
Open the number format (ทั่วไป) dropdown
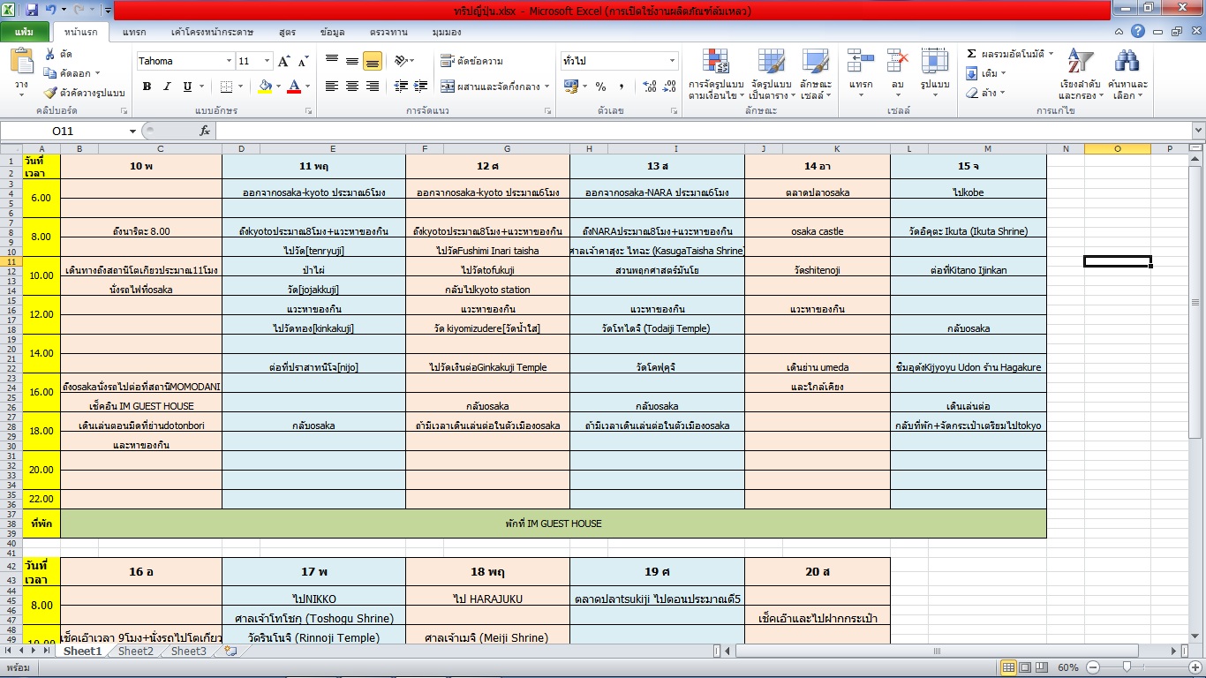[x=672, y=61]
